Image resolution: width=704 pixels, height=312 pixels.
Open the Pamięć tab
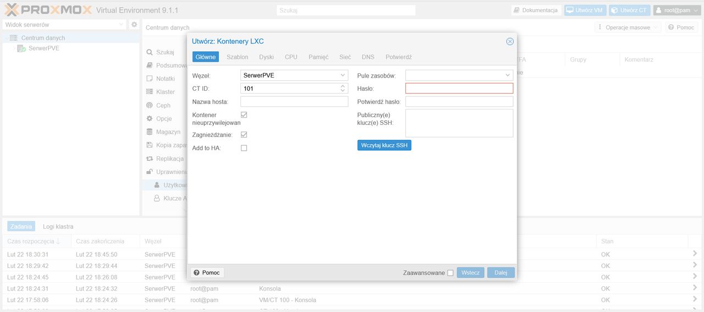pos(318,57)
